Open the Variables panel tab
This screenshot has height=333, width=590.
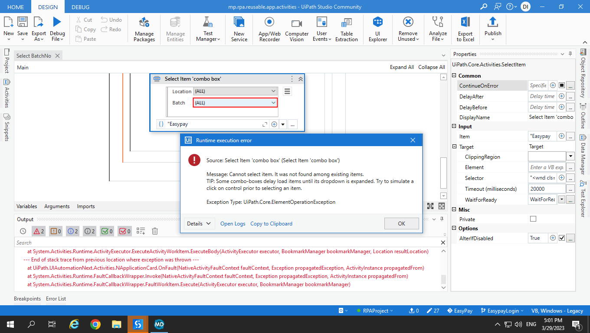click(x=27, y=206)
